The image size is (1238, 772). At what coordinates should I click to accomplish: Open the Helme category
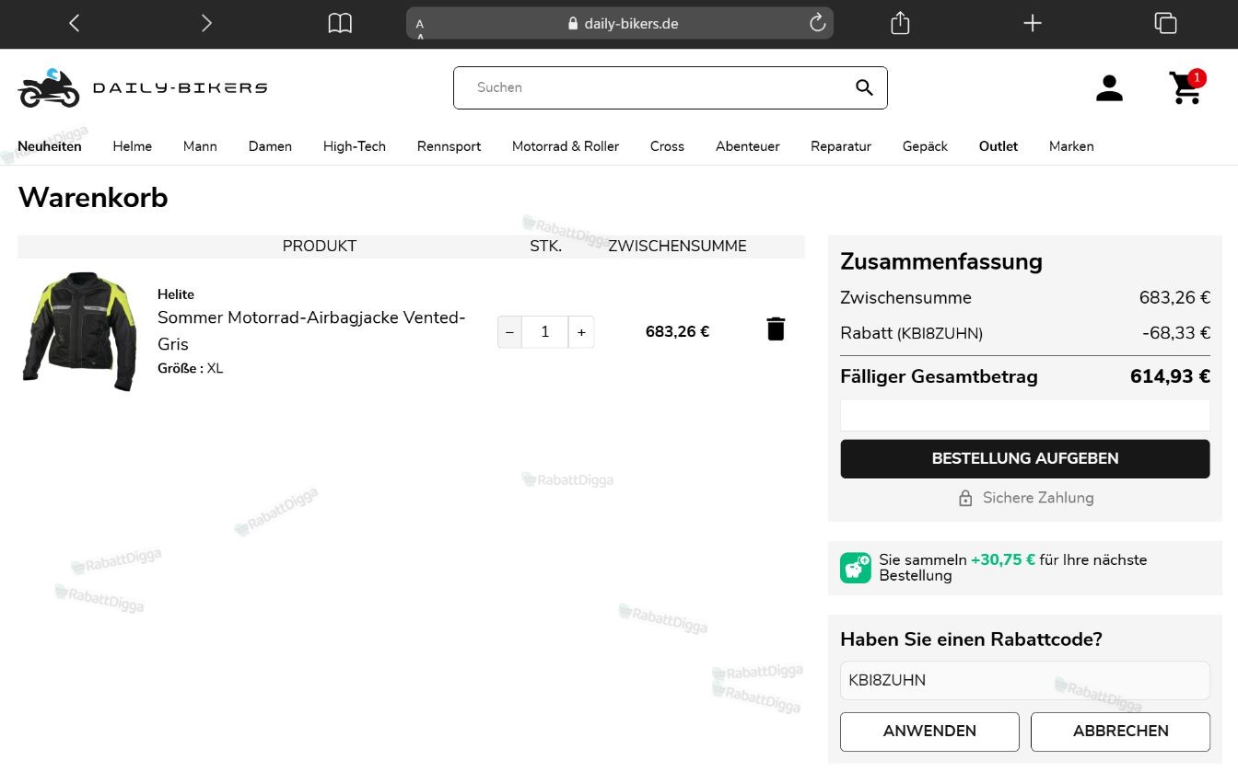point(133,146)
